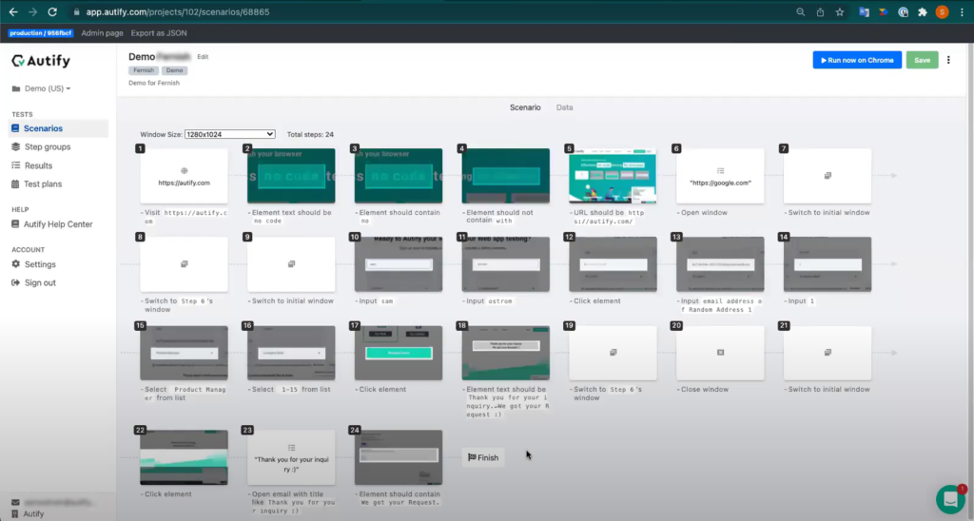Open the Chrome three-dot menu
The height and width of the screenshot is (521, 974).
(962, 11)
